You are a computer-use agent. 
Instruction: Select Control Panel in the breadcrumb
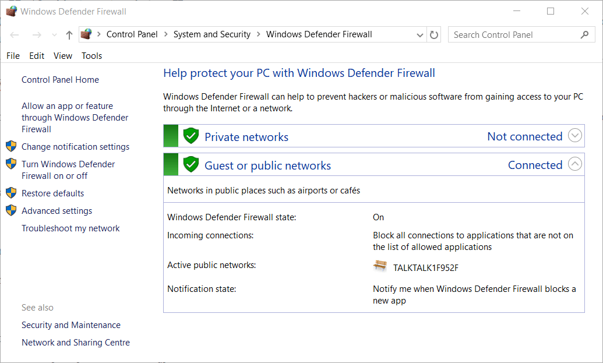[x=132, y=34]
